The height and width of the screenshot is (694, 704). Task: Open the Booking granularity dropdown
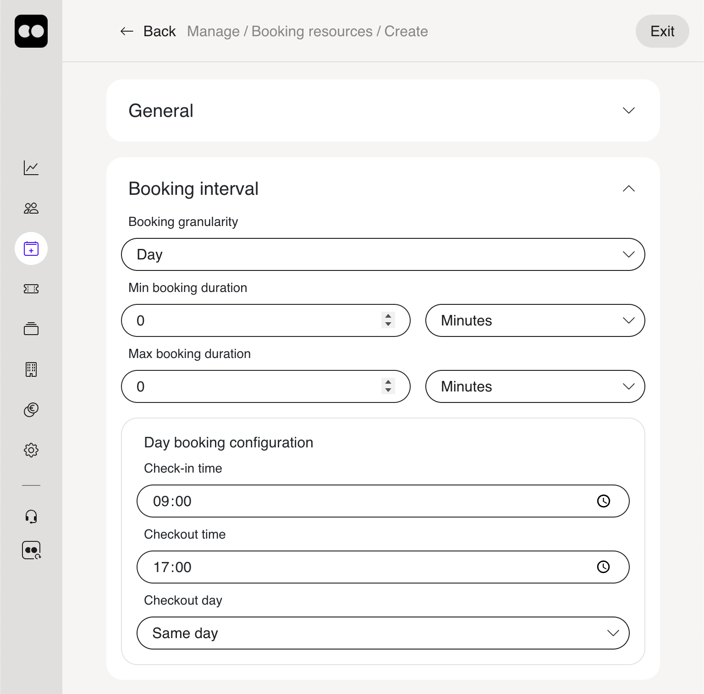[x=383, y=254]
